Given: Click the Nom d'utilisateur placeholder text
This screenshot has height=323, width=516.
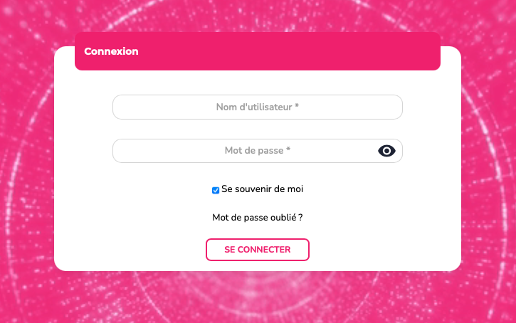Looking at the screenshot, I should (x=258, y=107).
